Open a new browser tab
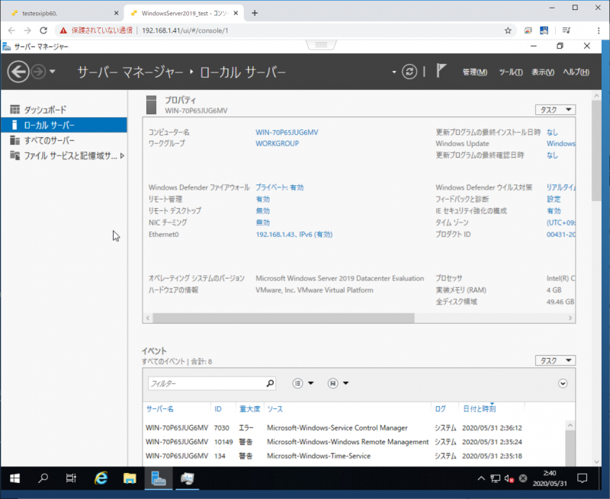The height and width of the screenshot is (499, 610). coord(255,13)
